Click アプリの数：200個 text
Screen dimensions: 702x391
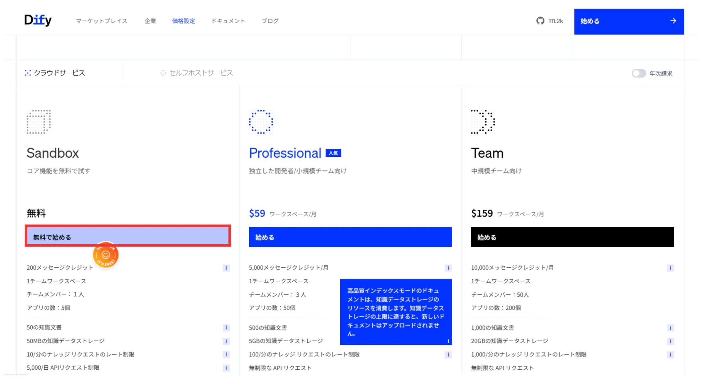click(x=496, y=308)
